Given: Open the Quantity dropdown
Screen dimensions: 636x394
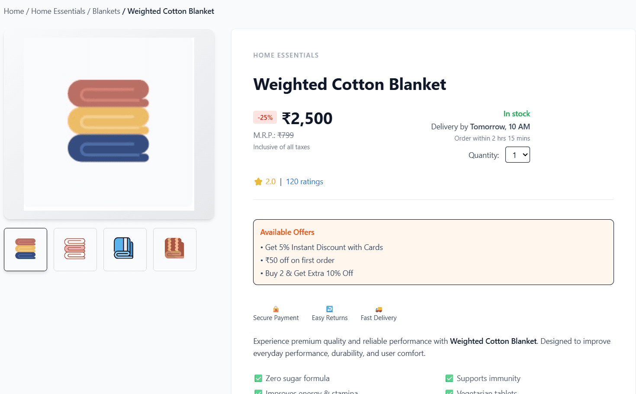Looking at the screenshot, I should pos(517,155).
